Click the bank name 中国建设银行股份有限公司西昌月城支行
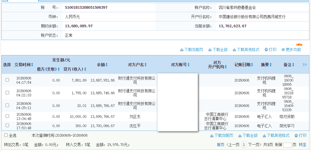Viewport: 311px width, 152px height. [x=252, y=17]
